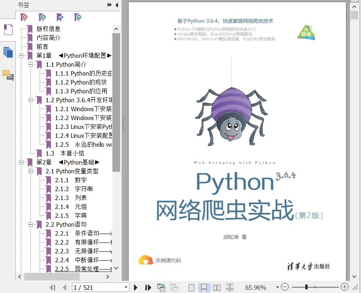Jump to bookmark 1.1.3 Python的应用

pyautogui.click(x=81, y=91)
